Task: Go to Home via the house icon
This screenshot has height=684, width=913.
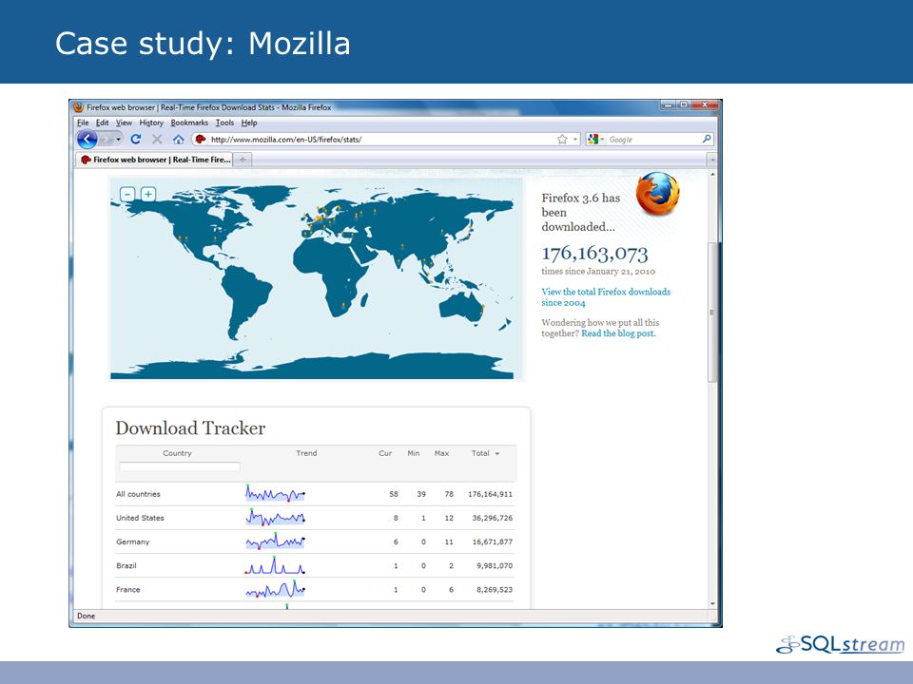Action: pos(178,140)
